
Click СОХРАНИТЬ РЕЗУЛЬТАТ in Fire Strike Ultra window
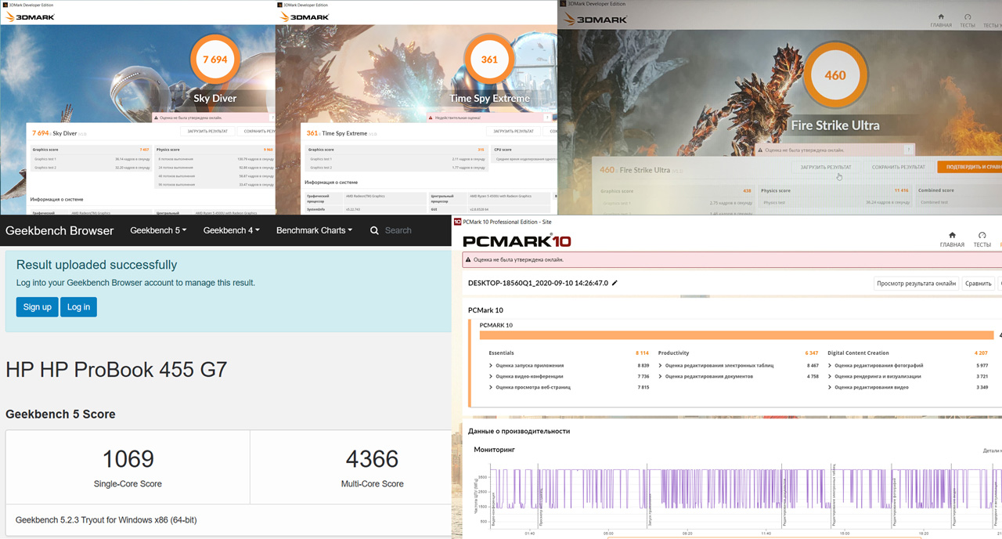[899, 167]
